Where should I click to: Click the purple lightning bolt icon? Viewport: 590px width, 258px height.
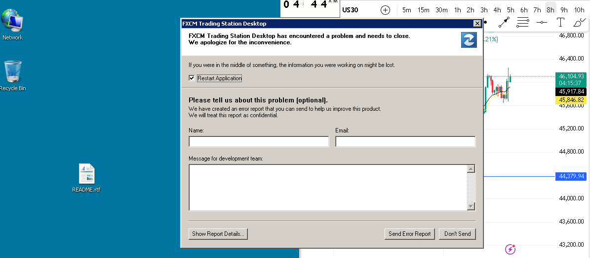(510, 249)
